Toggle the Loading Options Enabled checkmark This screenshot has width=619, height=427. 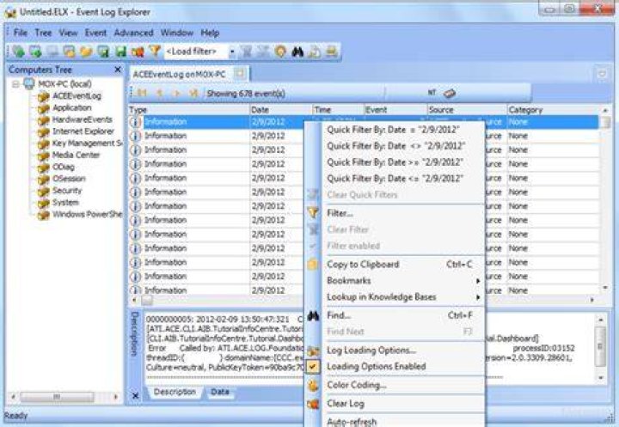313,367
